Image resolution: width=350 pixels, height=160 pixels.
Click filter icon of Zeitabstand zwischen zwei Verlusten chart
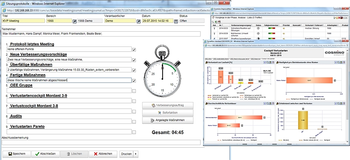341,104
